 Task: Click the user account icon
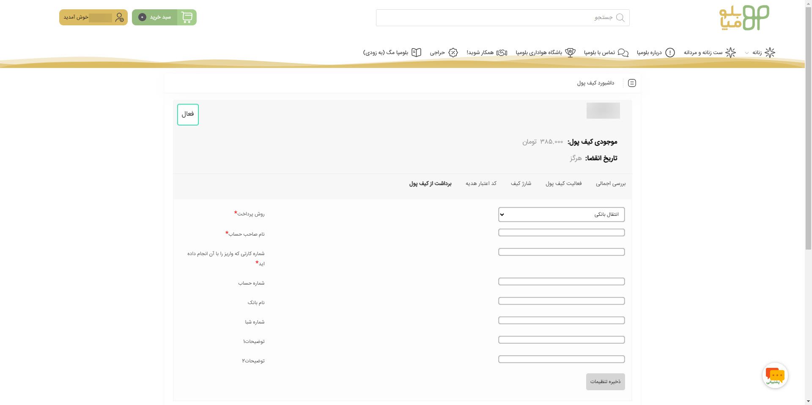[119, 17]
